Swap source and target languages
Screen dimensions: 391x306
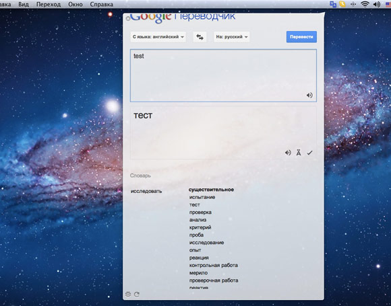(200, 37)
